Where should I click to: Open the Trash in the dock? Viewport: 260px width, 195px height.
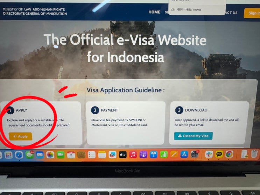coord(254,154)
